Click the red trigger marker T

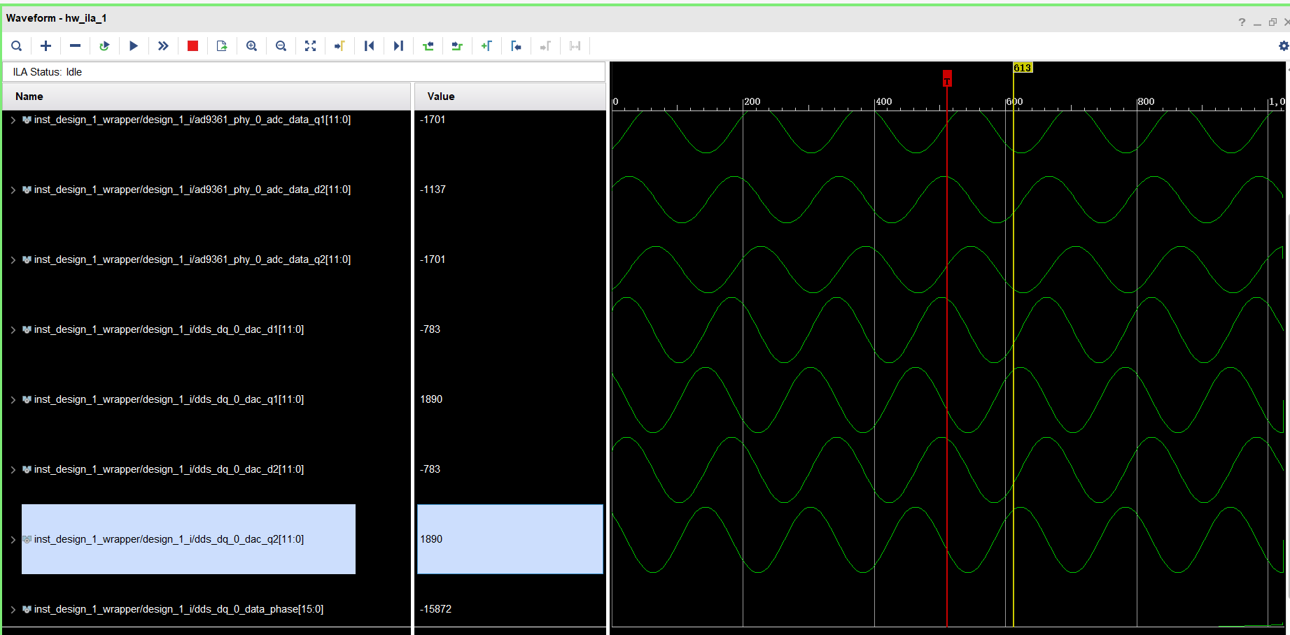(x=947, y=78)
